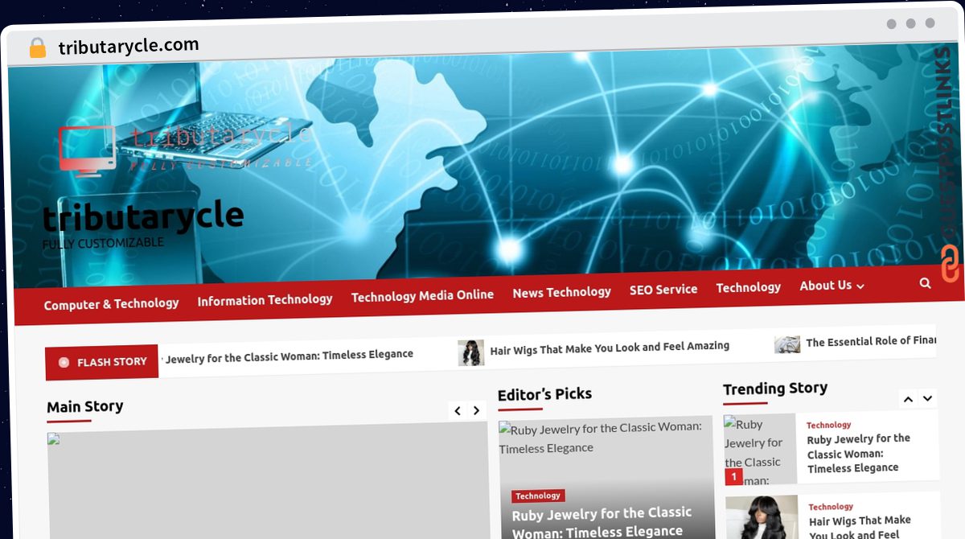
Task: Click the red monitor logo icon
Action: [x=88, y=151]
